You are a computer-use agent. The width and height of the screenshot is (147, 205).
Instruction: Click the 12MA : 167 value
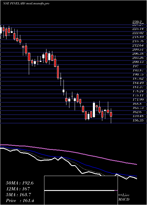click(x=18, y=189)
